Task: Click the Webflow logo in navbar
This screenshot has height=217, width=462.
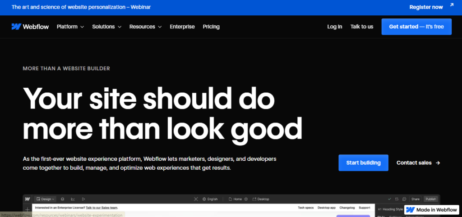Action: click(x=30, y=27)
